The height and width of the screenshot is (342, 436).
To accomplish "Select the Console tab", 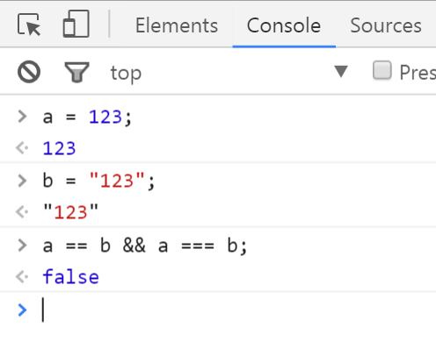I will point(284,25).
